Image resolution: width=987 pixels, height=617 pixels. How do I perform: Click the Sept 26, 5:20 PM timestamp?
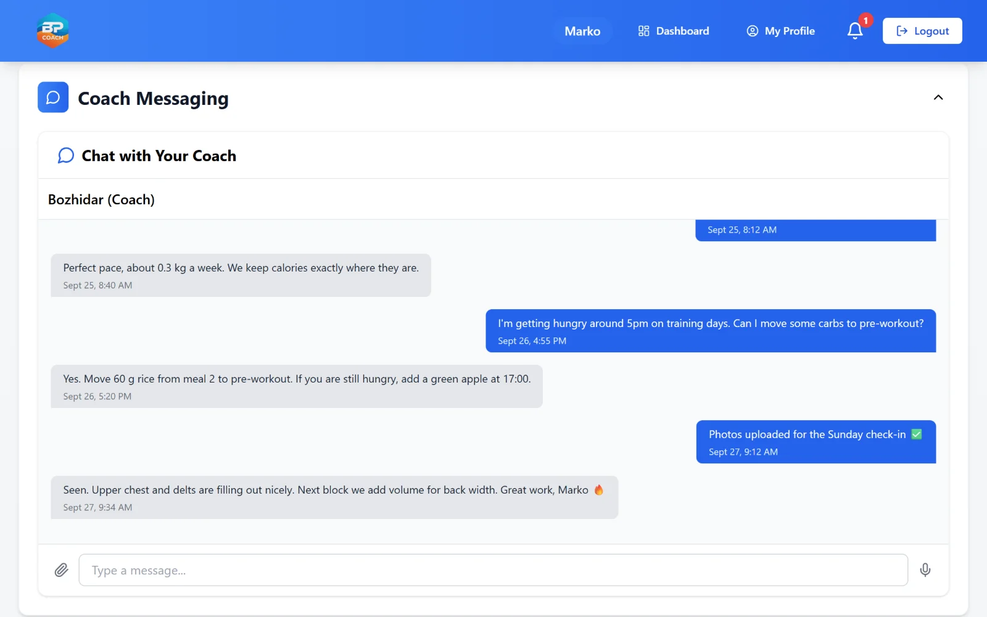[x=97, y=396]
